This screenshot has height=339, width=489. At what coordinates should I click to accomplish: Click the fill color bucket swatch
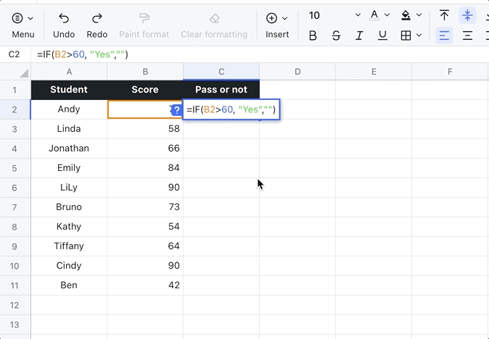click(x=406, y=15)
